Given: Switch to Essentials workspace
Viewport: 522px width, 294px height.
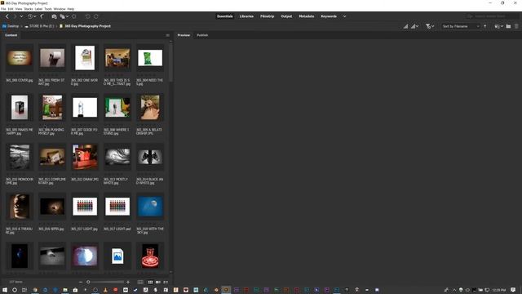Looking at the screenshot, I should 225,16.
